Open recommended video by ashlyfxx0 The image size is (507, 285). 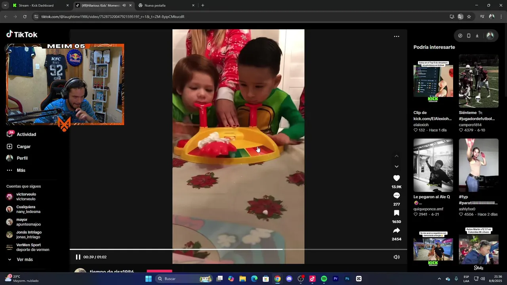point(478,165)
